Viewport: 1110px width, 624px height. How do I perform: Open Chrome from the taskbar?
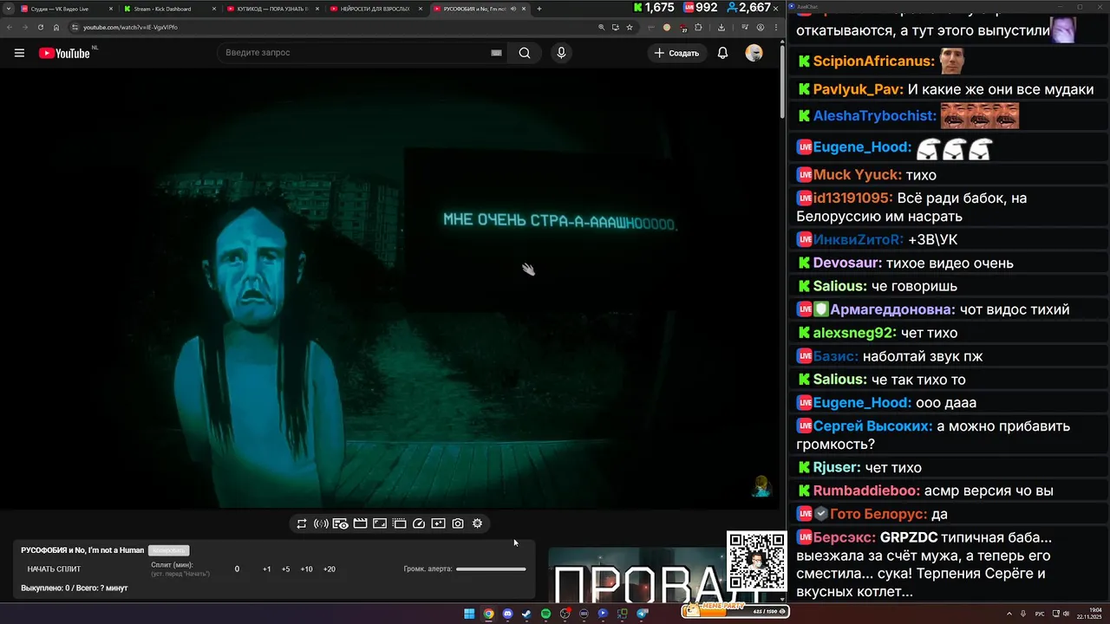(x=488, y=614)
